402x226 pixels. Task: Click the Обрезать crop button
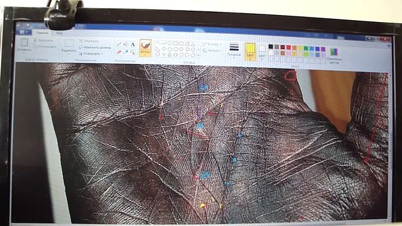(x=89, y=41)
